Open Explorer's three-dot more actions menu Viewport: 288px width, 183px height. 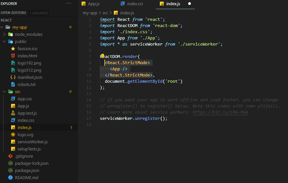point(69,3)
